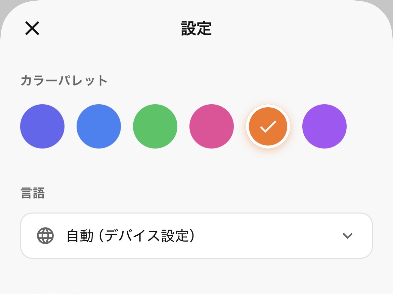Choose the blue palette color
This screenshot has width=393, height=294.
click(x=99, y=126)
